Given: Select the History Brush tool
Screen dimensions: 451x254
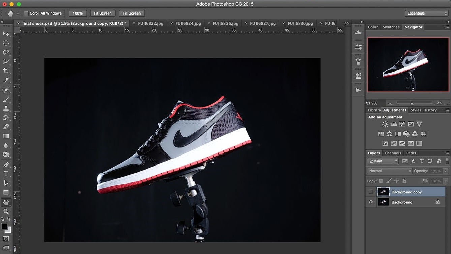Looking at the screenshot, I should coord(6,118).
